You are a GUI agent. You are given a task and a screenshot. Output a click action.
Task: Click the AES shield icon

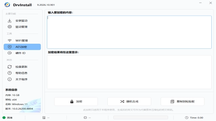9,47
